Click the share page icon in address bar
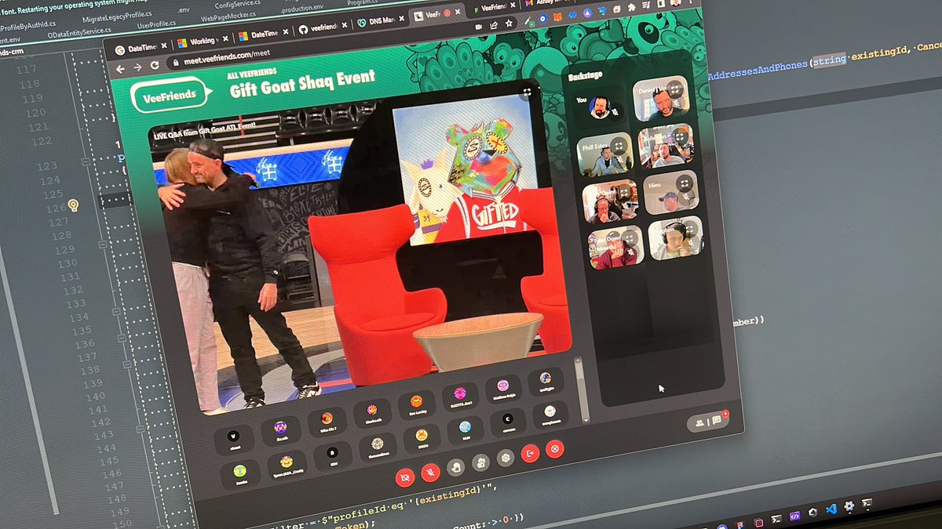This screenshot has height=529, width=942. 494,26
